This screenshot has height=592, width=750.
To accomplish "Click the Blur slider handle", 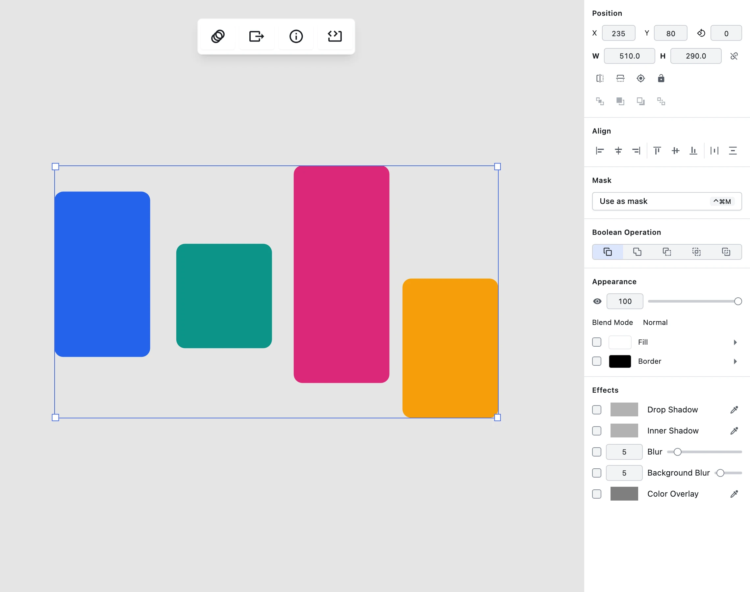I will click(678, 452).
